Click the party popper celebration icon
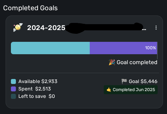 point(112,62)
